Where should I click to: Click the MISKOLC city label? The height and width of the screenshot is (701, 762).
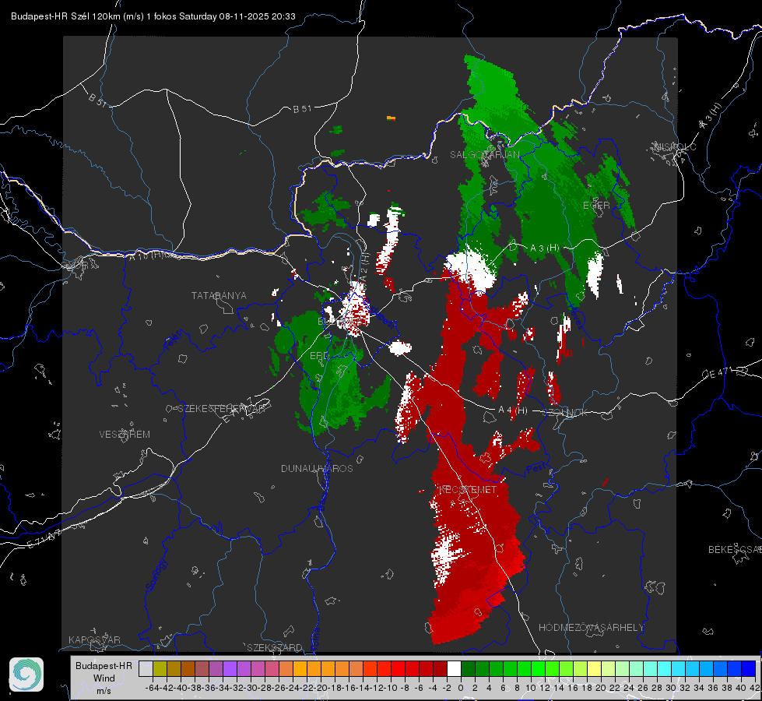(675, 146)
